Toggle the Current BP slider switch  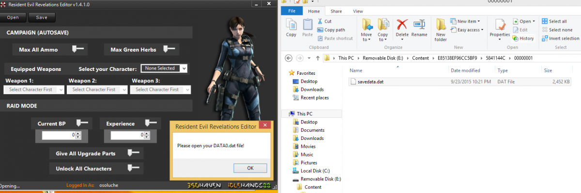point(82,124)
